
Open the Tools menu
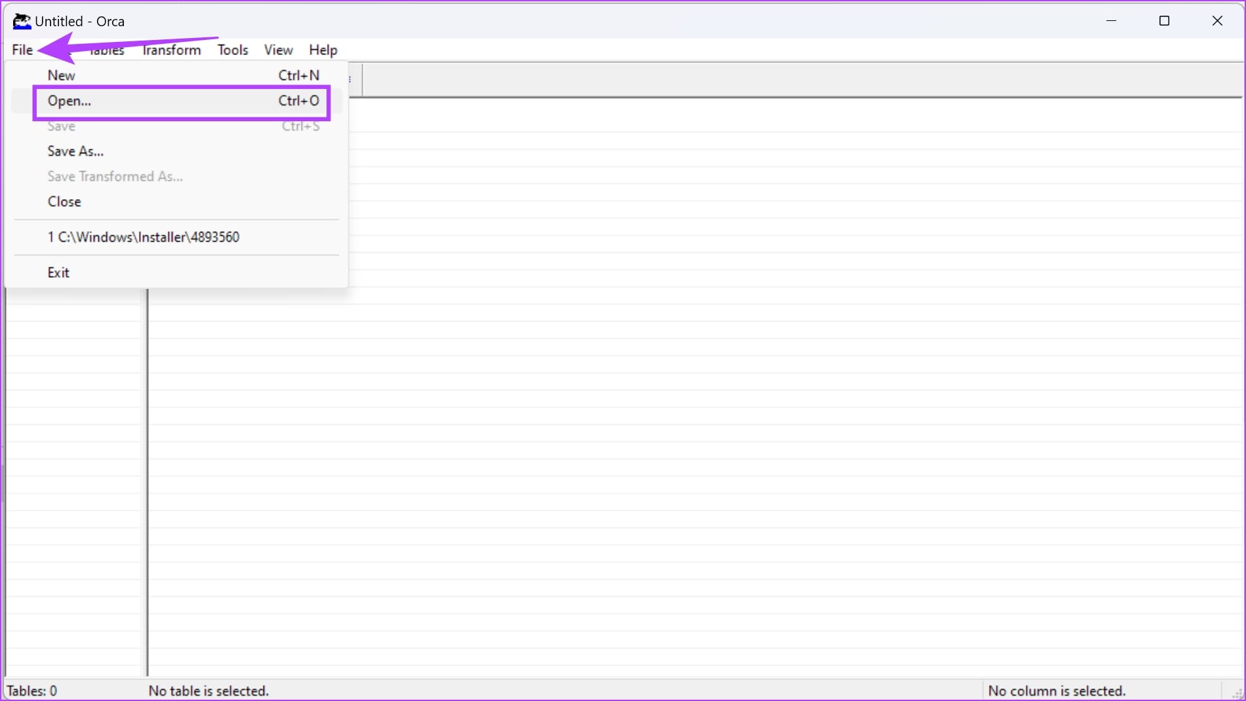[233, 50]
